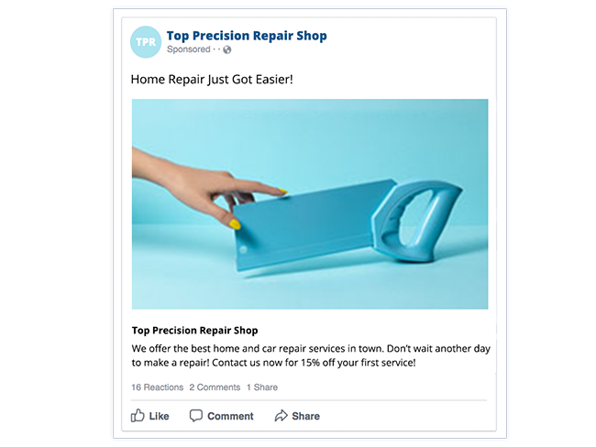Click the thumbs-up Like icon
The image size is (596, 447).
tap(138, 416)
